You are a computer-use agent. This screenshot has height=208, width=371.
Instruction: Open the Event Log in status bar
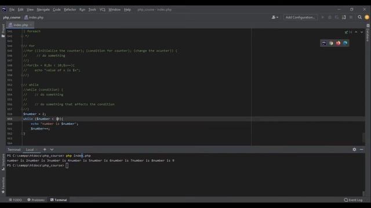coord(353,200)
